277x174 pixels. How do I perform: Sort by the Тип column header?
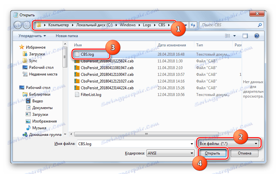pyautogui.click(x=199, y=45)
